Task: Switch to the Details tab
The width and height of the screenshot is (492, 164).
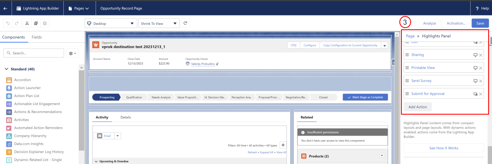Action: tap(125, 118)
